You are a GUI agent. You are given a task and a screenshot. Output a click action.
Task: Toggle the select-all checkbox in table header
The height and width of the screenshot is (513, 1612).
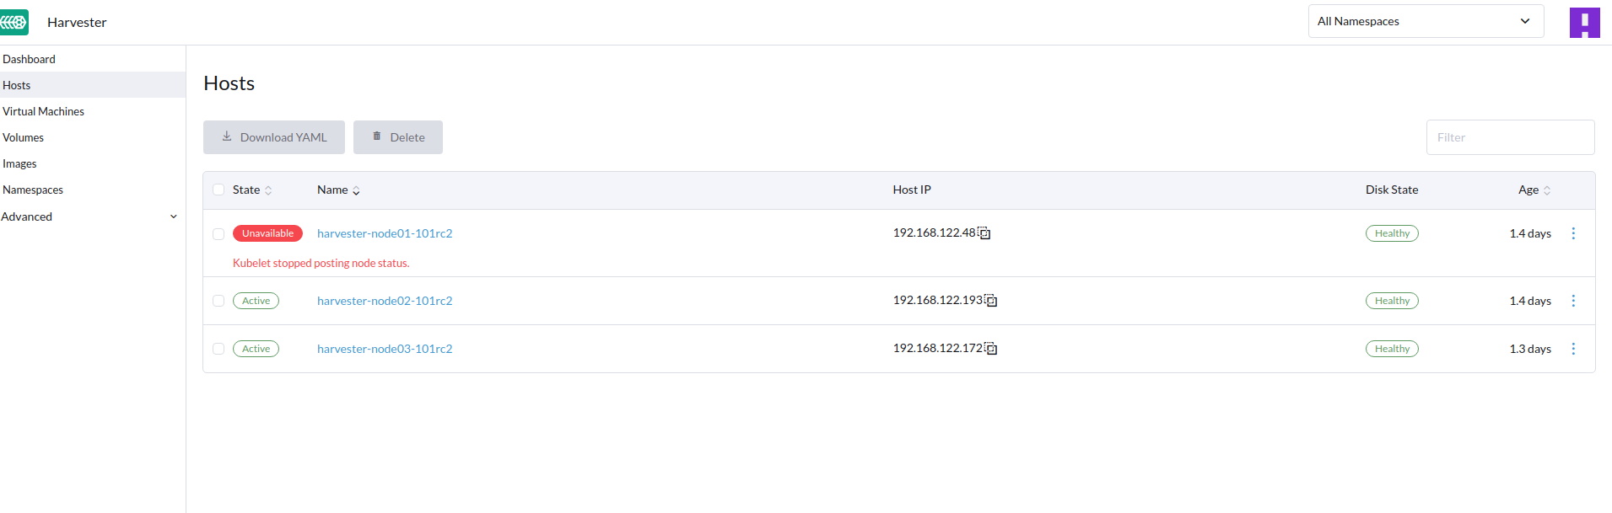[x=218, y=190]
